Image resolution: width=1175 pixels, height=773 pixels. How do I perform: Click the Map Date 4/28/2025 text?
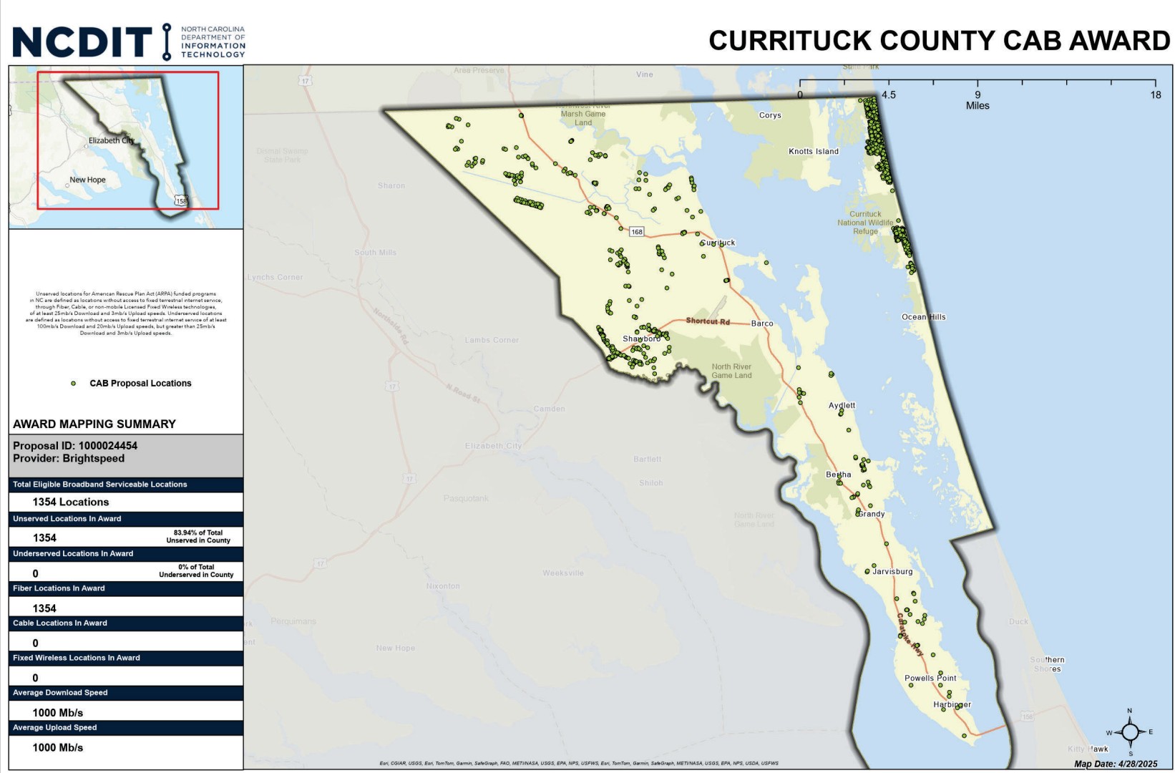[1115, 764]
